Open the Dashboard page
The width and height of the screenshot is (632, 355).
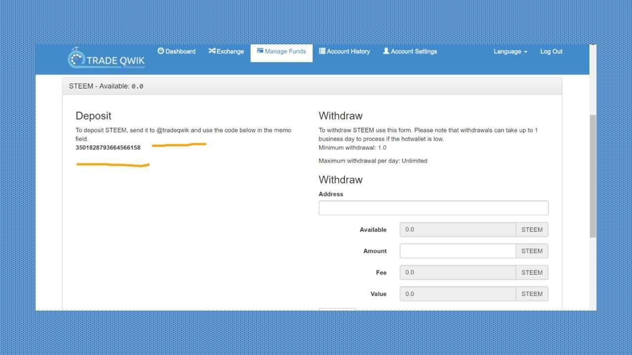click(176, 51)
